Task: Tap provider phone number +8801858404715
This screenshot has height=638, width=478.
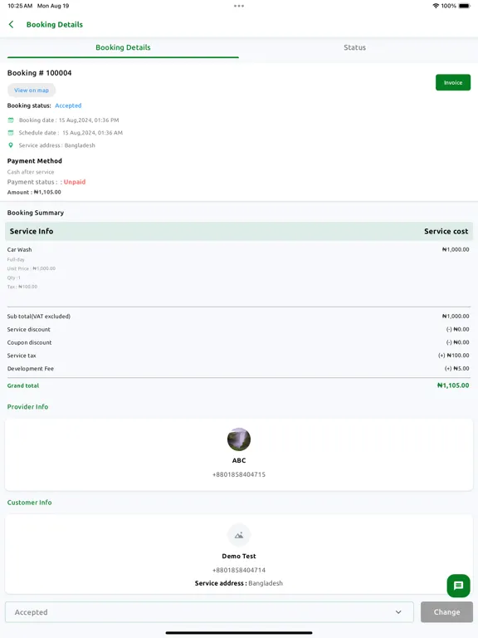Action: point(239,474)
